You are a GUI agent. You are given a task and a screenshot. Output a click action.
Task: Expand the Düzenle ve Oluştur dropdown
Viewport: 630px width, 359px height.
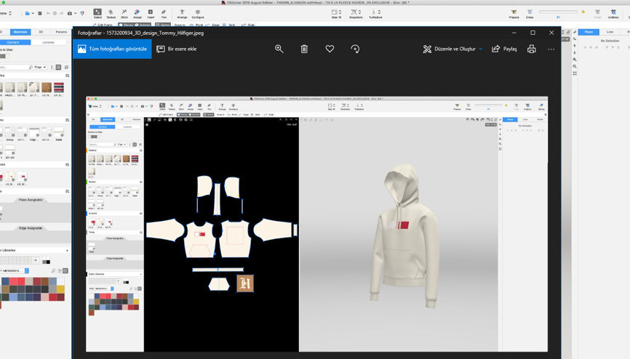point(453,49)
